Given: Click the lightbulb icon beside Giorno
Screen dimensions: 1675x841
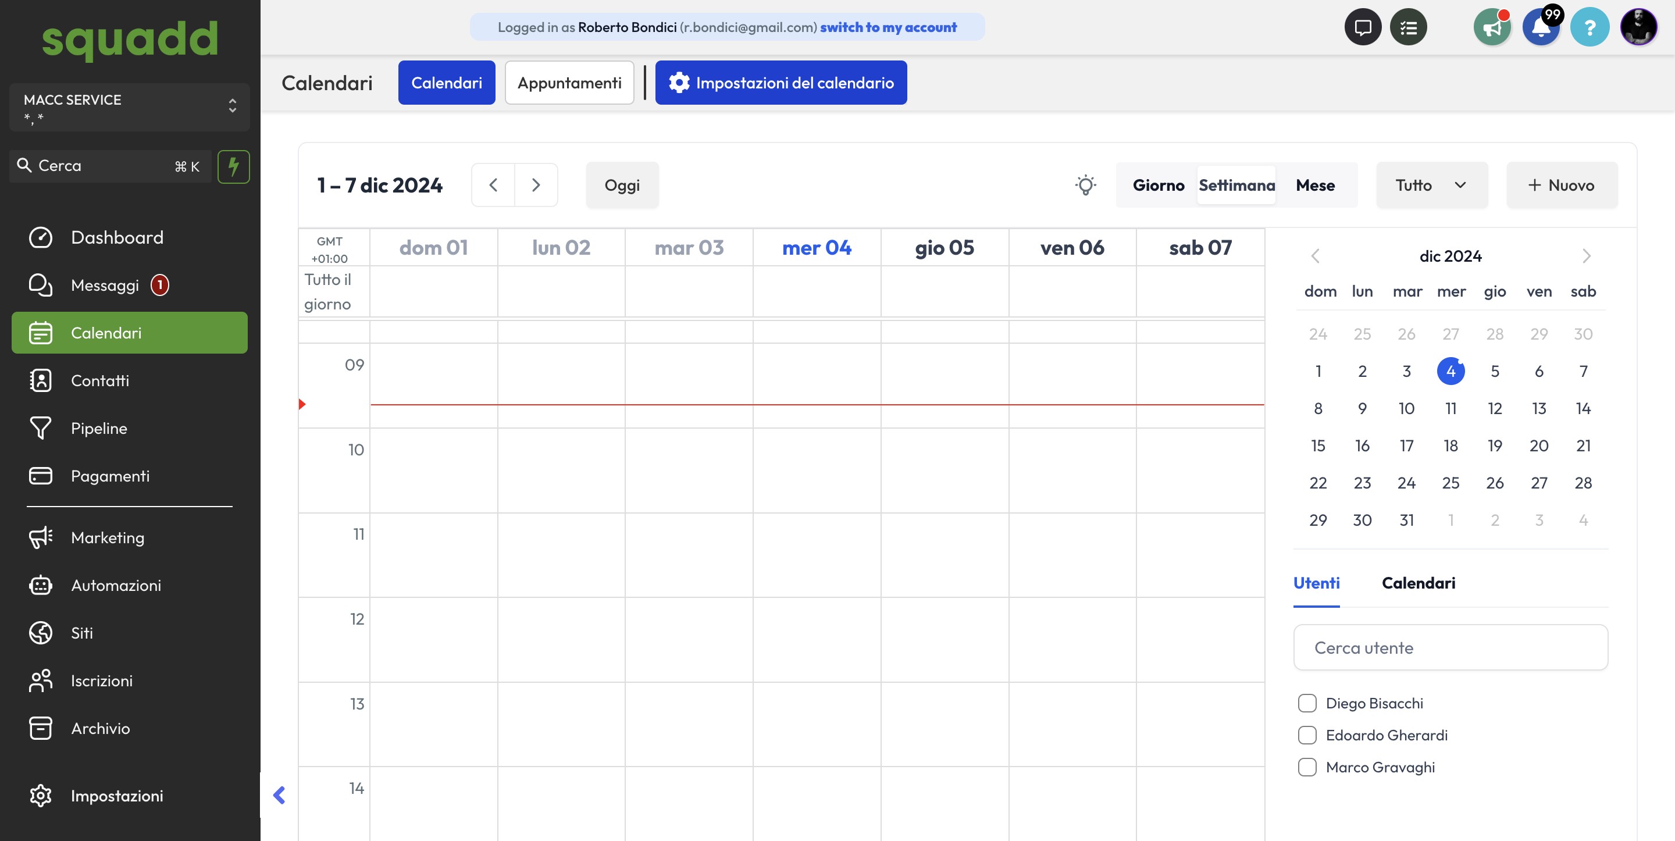Looking at the screenshot, I should (1085, 186).
